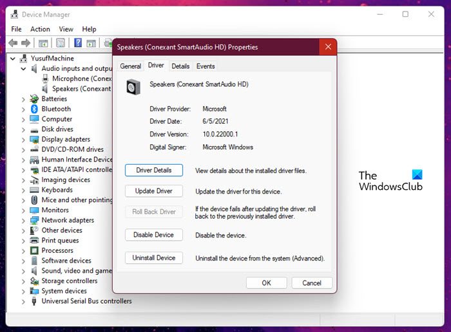This screenshot has height=332, width=451.
Task: Click the Batteries category icon
Action: pos(34,99)
